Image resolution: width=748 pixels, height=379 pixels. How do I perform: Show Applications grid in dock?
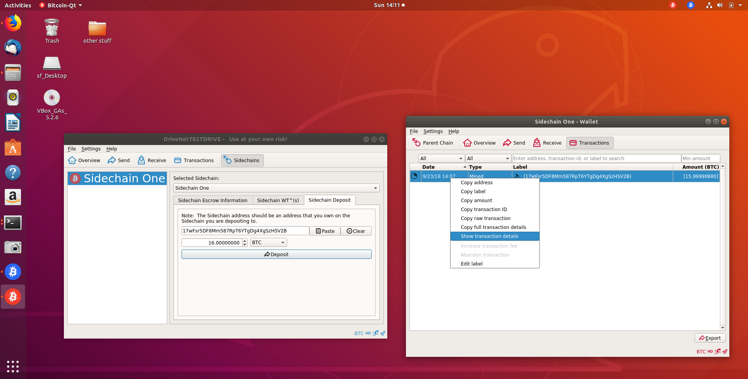tap(13, 366)
